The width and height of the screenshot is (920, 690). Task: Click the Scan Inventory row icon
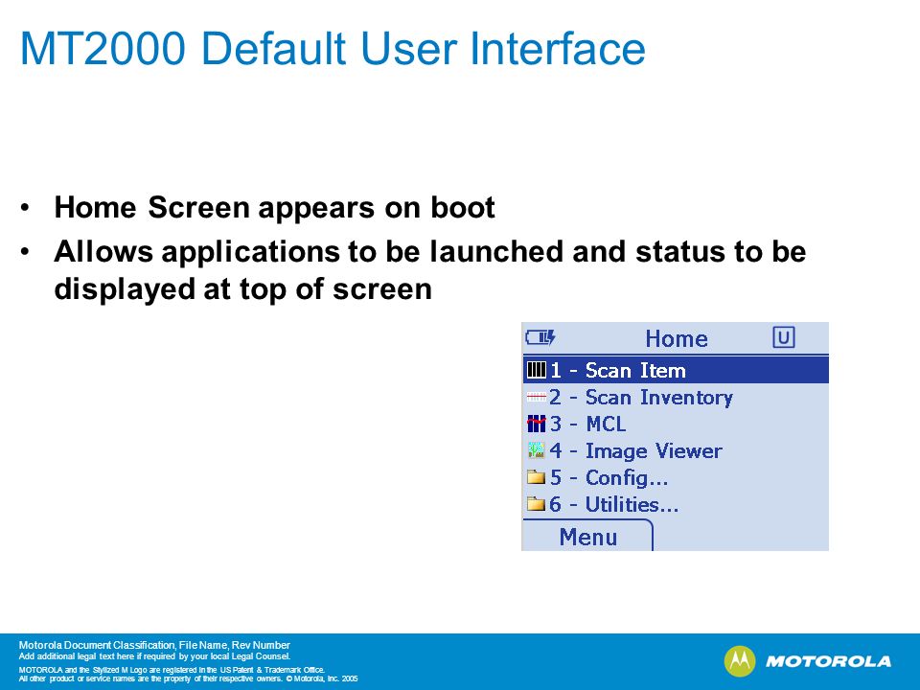point(537,397)
